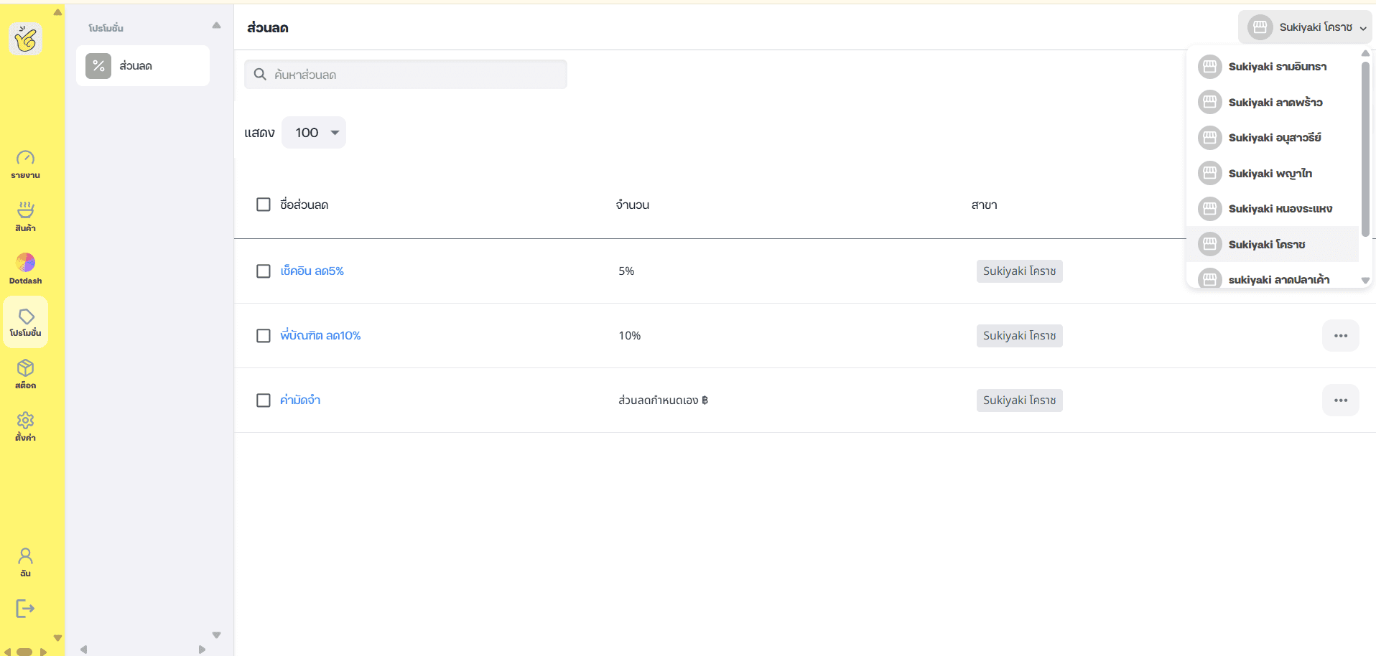Image resolution: width=1376 pixels, height=656 pixels.
Task: Open the ค่ามัดจำ discount link
Action: [300, 400]
